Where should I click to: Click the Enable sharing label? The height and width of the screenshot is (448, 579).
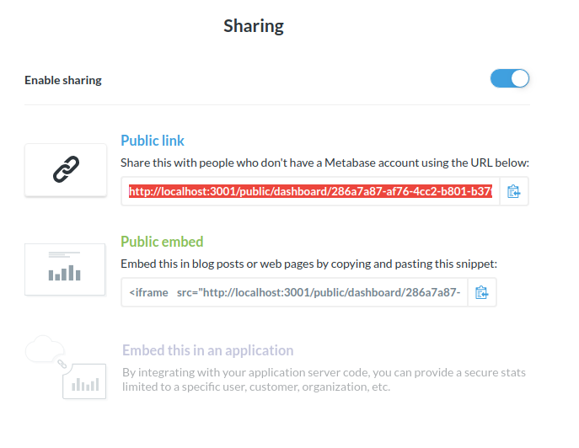pos(63,80)
